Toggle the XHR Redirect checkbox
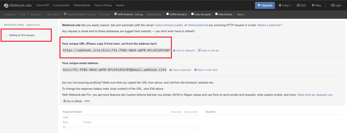This screenshot has width=347, height=133. coord(116,14)
